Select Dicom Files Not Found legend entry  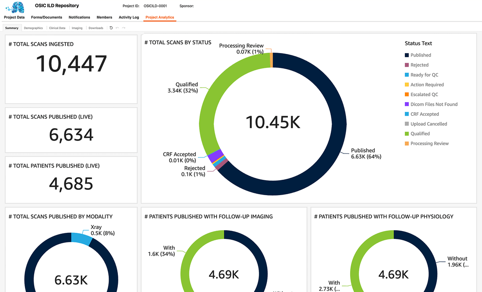point(433,104)
